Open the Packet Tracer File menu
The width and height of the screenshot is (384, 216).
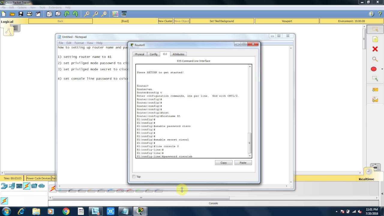pos(4,7)
